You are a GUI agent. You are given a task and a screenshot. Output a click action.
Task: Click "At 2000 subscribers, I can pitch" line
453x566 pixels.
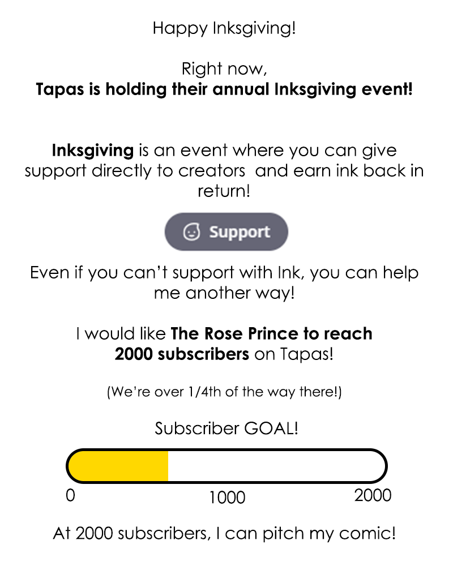(x=224, y=533)
